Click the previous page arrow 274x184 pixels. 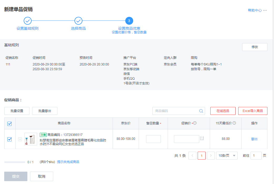pos(192,156)
